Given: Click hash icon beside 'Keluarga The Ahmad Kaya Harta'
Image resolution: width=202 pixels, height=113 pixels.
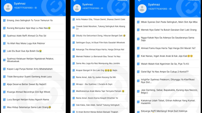Looking at the screenshot, I should tap(74, 50).
